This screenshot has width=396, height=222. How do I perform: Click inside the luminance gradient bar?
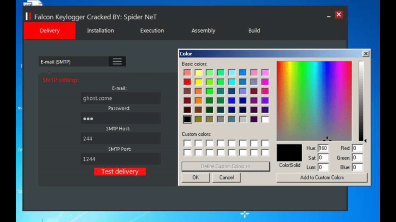361,101
